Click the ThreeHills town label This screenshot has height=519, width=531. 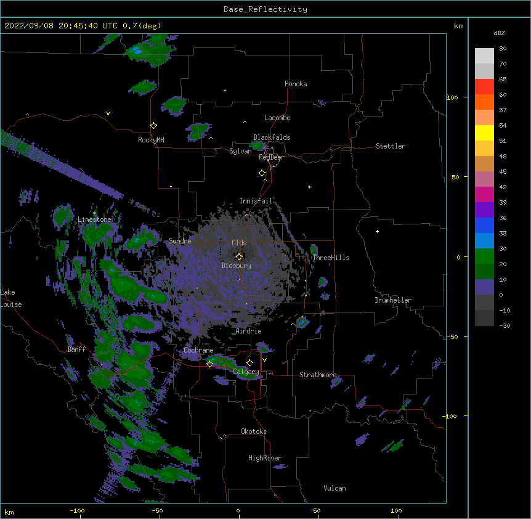tap(331, 258)
